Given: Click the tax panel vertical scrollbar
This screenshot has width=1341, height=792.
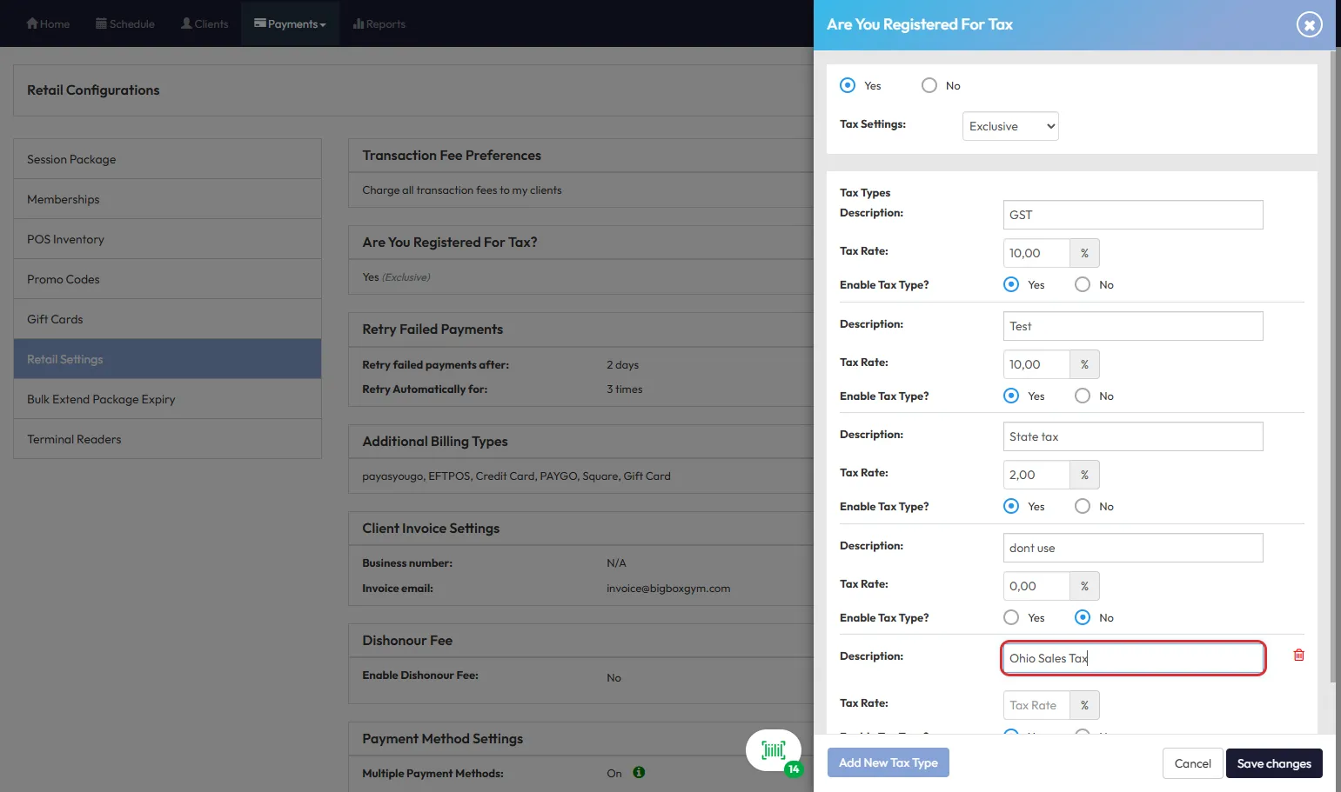Looking at the screenshot, I should tap(1335, 348).
